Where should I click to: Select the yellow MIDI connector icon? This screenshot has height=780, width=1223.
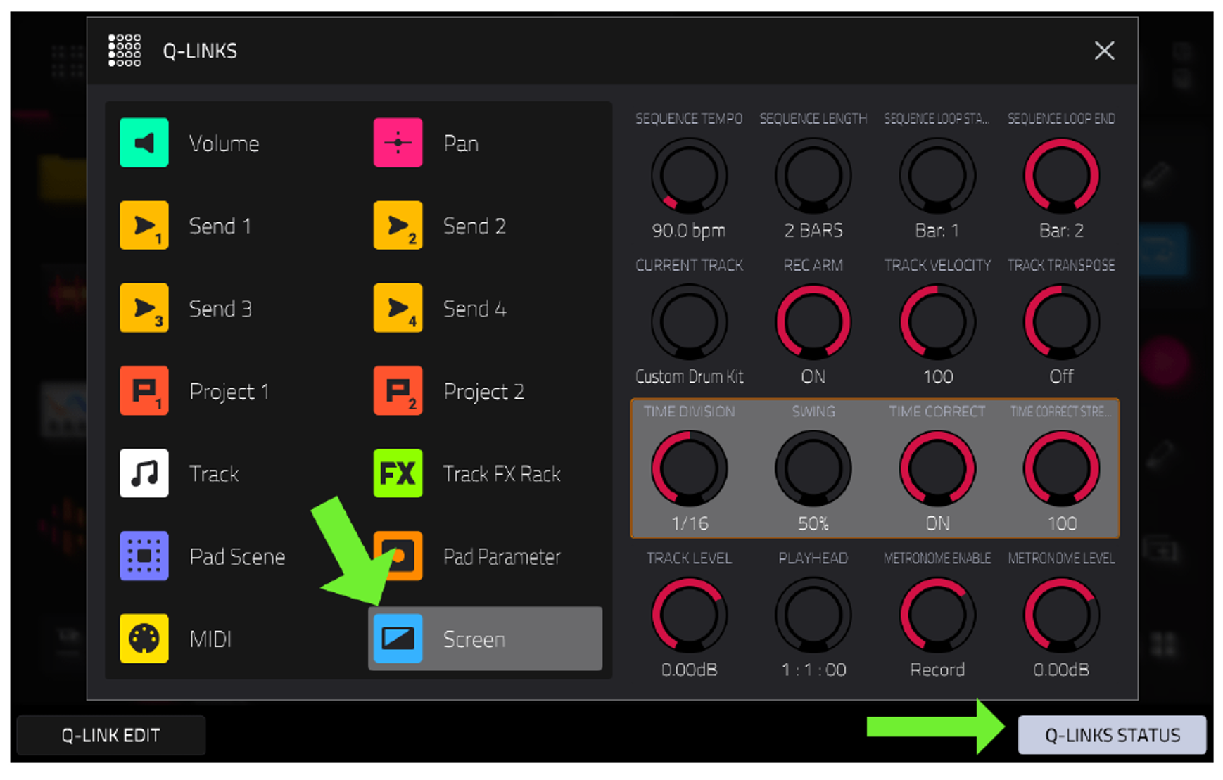(144, 639)
